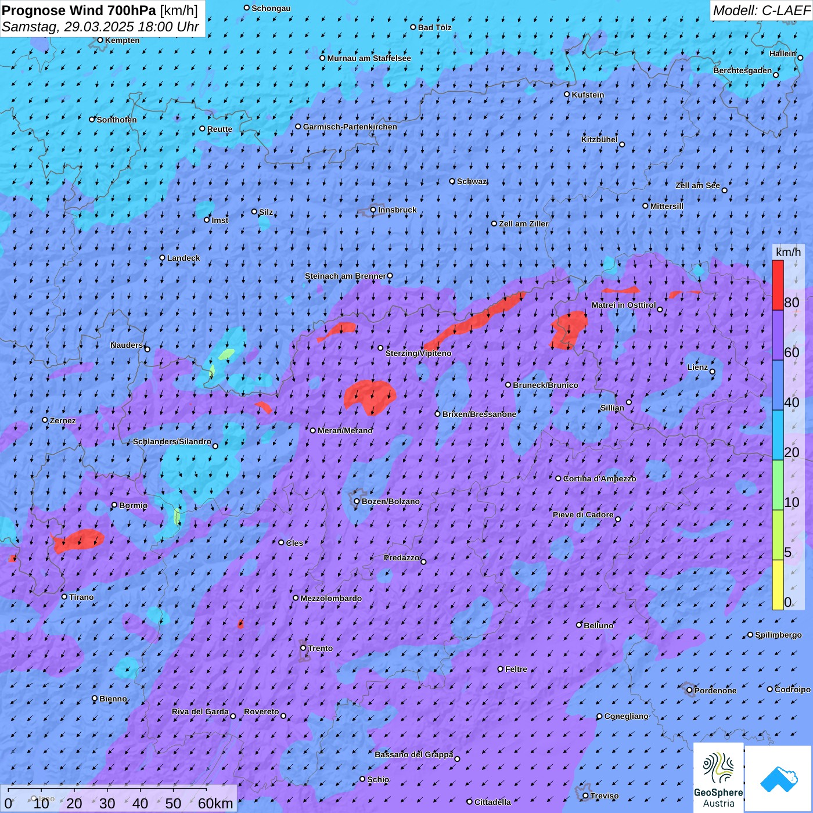Click the 'km/h' legend heading
The width and height of the screenshot is (813, 813).
tap(788, 252)
